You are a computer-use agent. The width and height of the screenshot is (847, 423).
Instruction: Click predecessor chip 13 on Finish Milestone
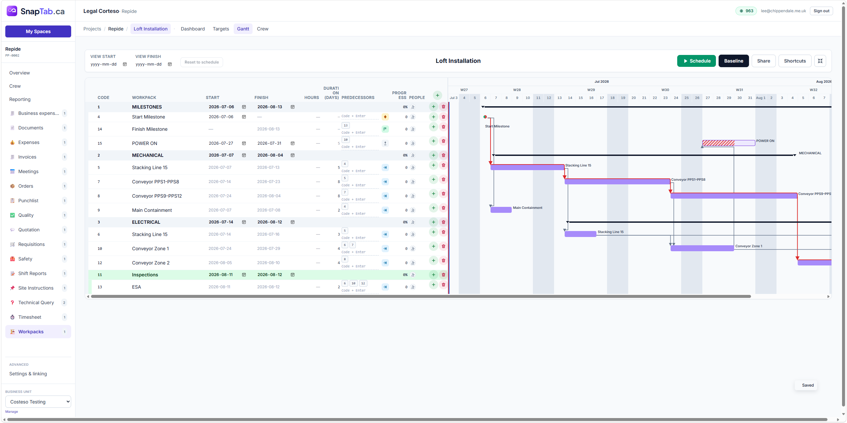pyautogui.click(x=345, y=125)
